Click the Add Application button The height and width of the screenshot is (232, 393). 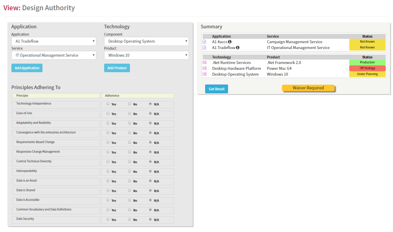[x=27, y=68]
